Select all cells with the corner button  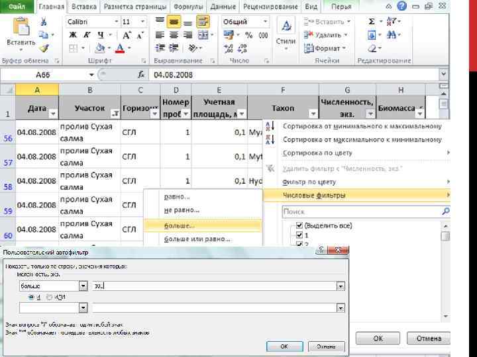click(7, 90)
